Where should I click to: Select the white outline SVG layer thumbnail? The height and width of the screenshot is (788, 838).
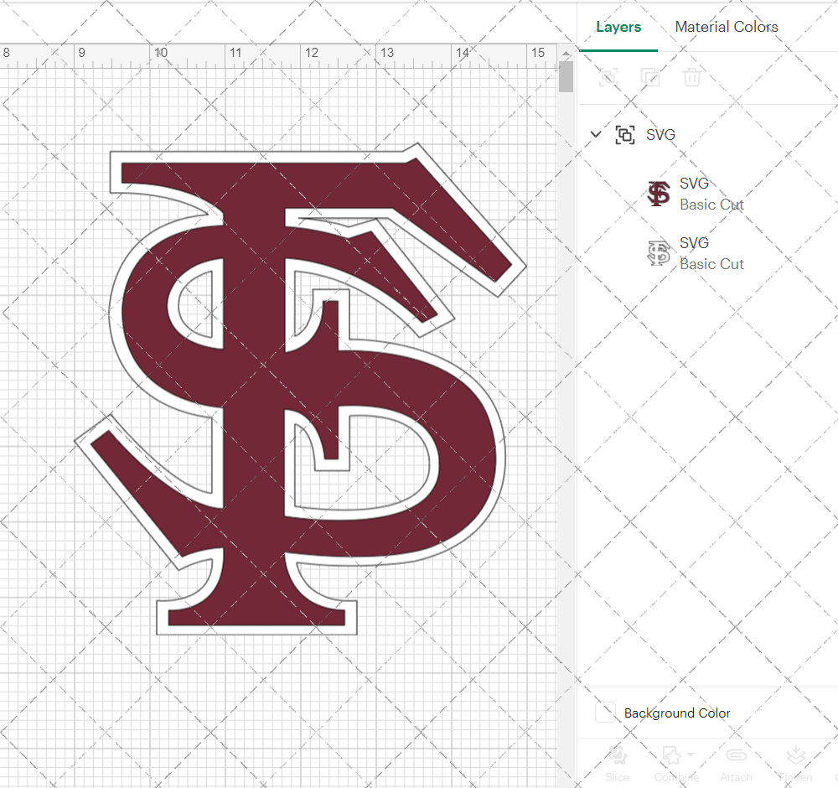(x=659, y=253)
